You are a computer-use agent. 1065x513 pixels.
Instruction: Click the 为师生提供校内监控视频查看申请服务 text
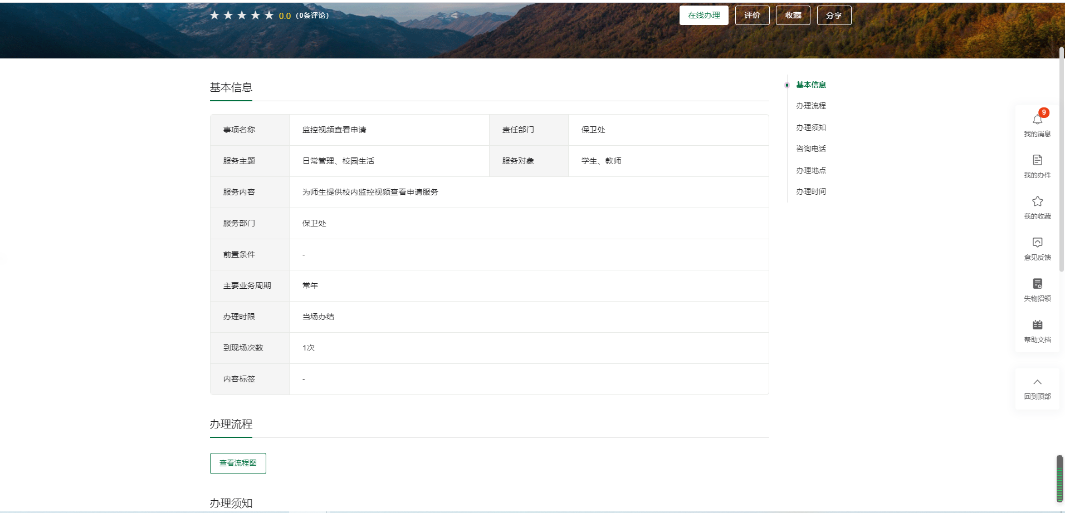pos(370,192)
